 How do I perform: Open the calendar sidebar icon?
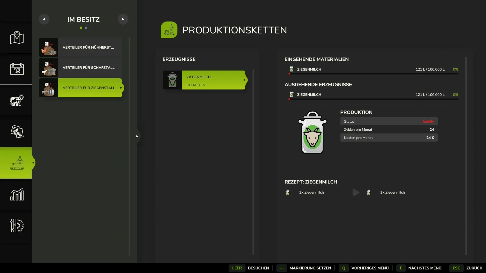click(17, 69)
